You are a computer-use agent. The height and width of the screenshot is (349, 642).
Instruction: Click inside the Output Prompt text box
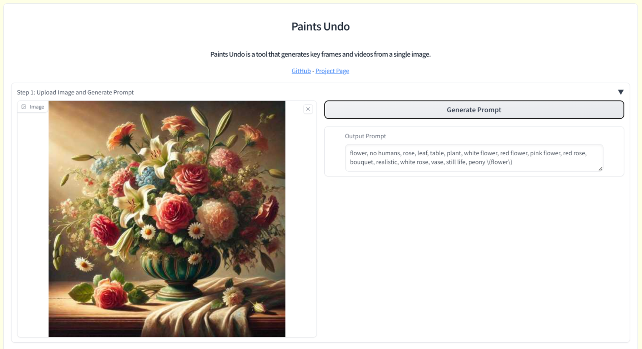point(474,158)
